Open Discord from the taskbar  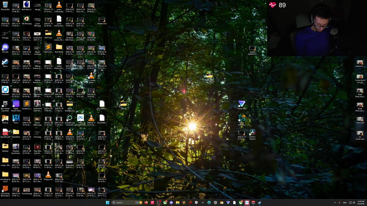pyautogui.click(x=171, y=203)
